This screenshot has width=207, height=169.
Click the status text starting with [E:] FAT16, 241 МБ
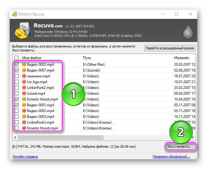coord(74,146)
